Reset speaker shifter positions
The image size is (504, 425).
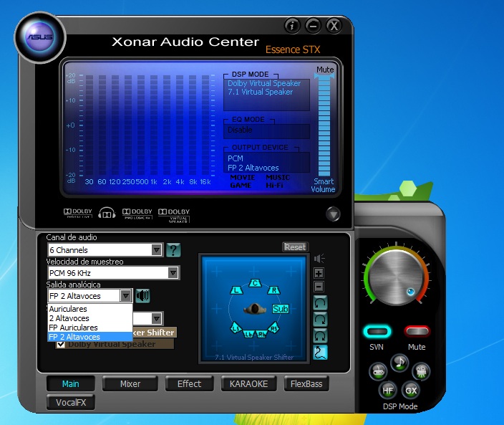[295, 247]
